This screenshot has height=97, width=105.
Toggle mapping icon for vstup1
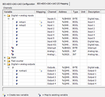(41, 22)
